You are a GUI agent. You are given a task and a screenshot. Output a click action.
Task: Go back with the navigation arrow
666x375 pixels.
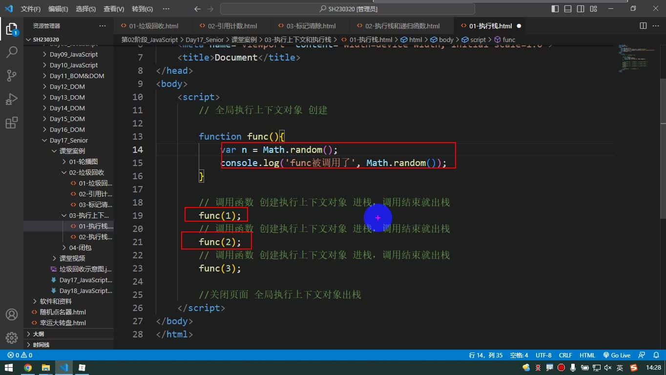[x=197, y=9]
